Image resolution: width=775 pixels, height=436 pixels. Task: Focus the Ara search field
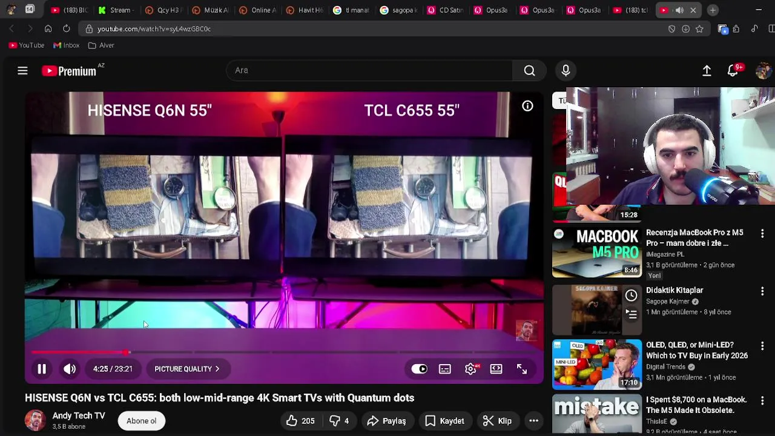tap(369, 70)
